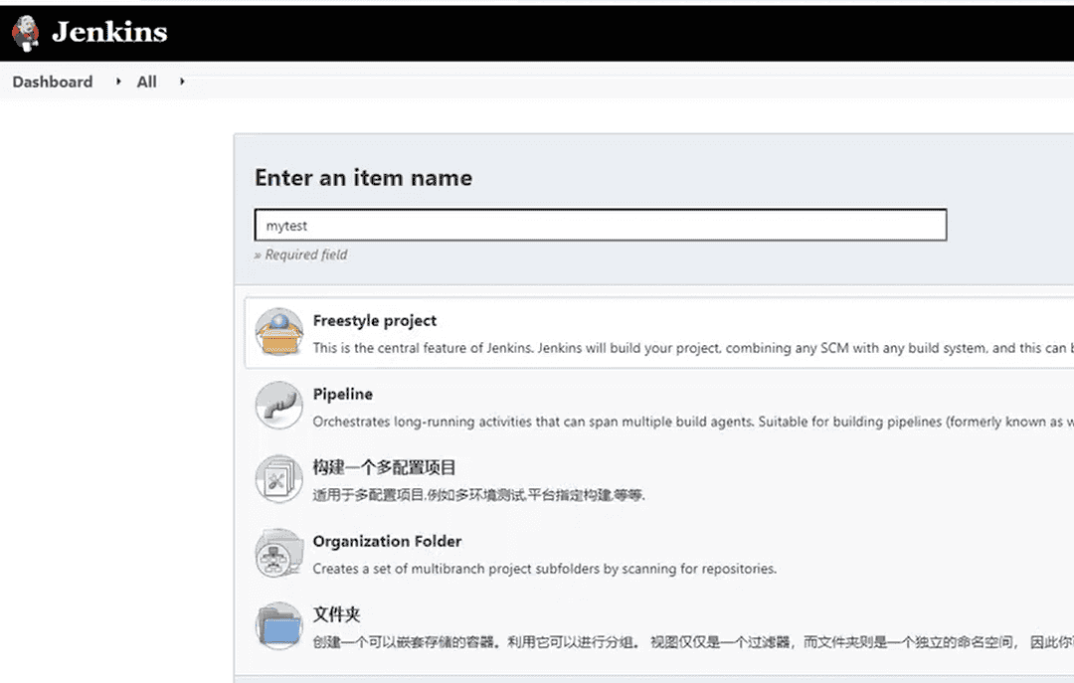Click the multi-configuration project documents icon
Screen dimensions: 1074x683
point(278,478)
